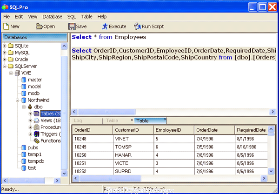Click the Oracle folder icon
Viewport: 279px width, 194px height.
(x=11, y=59)
